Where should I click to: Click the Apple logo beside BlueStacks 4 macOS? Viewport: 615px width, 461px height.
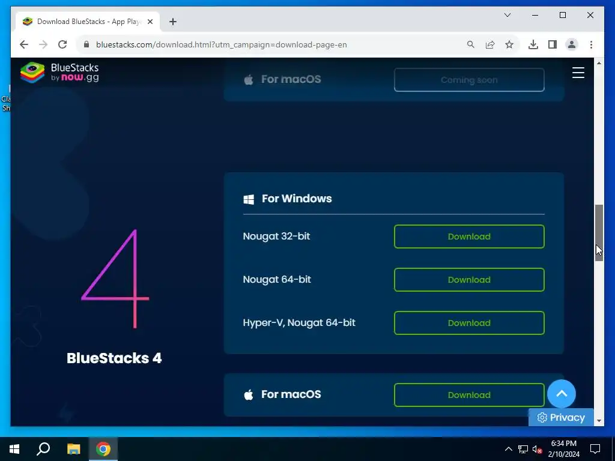coord(249,395)
